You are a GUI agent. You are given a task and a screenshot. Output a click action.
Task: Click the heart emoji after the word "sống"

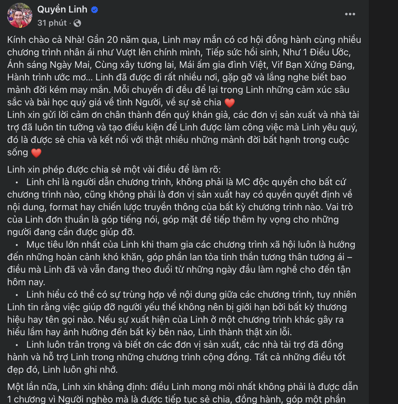point(36,153)
